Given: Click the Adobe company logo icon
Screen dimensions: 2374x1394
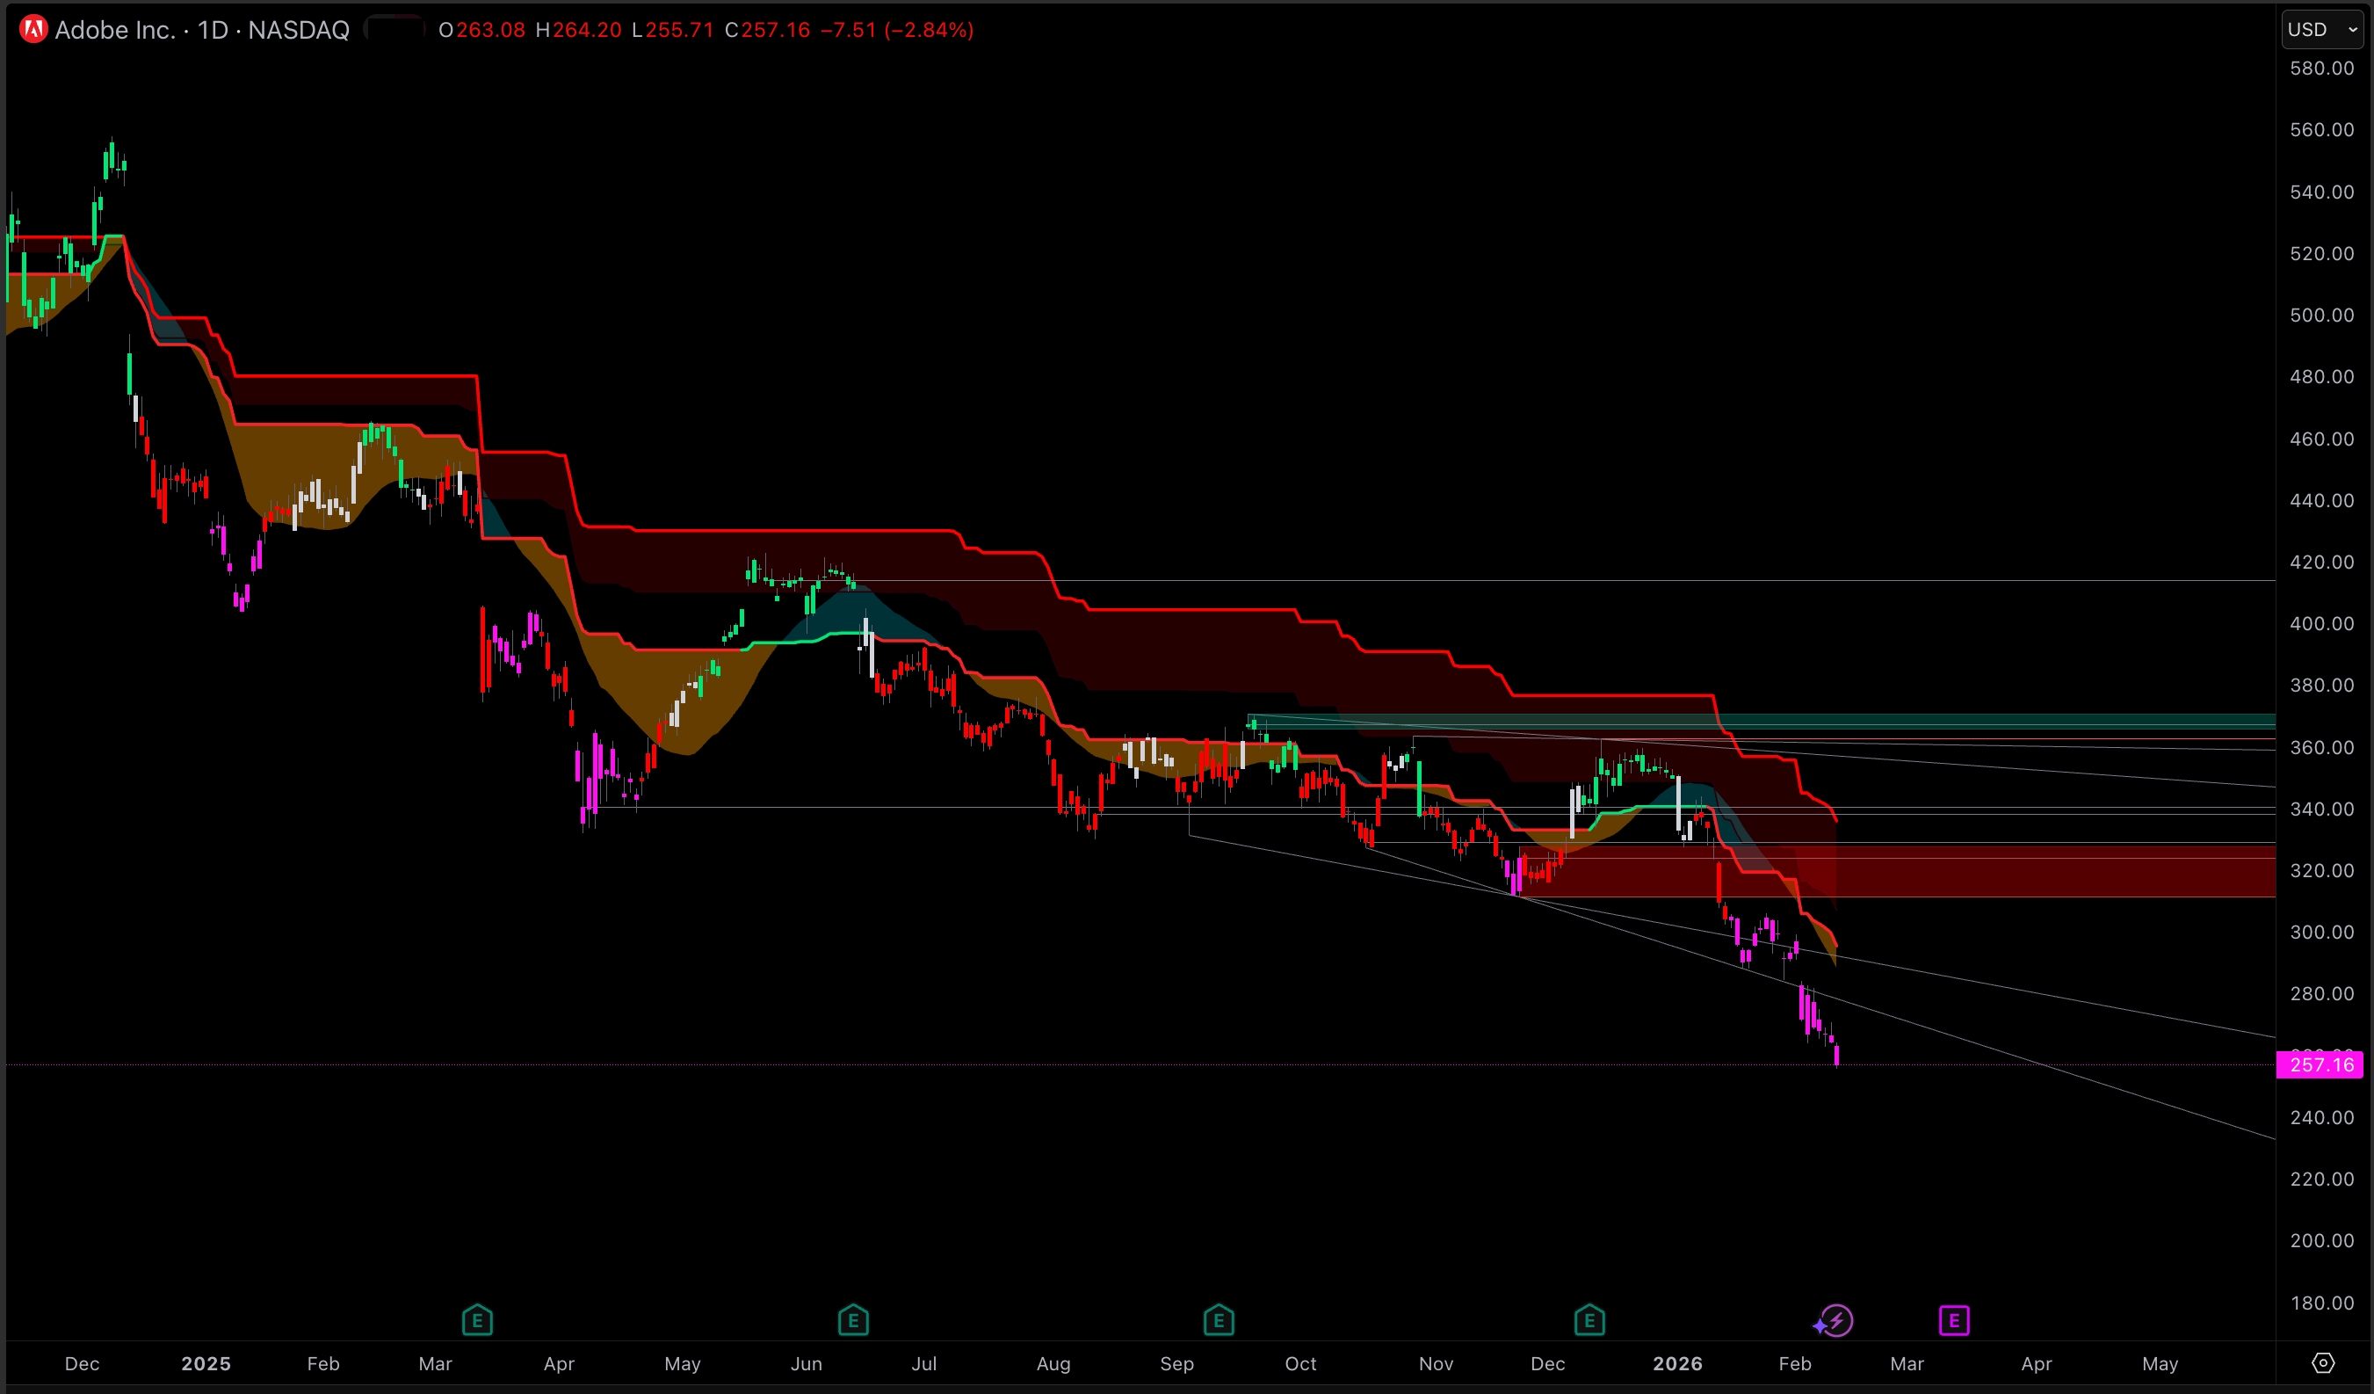Looking at the screenshot, I should tap(33, 29).
